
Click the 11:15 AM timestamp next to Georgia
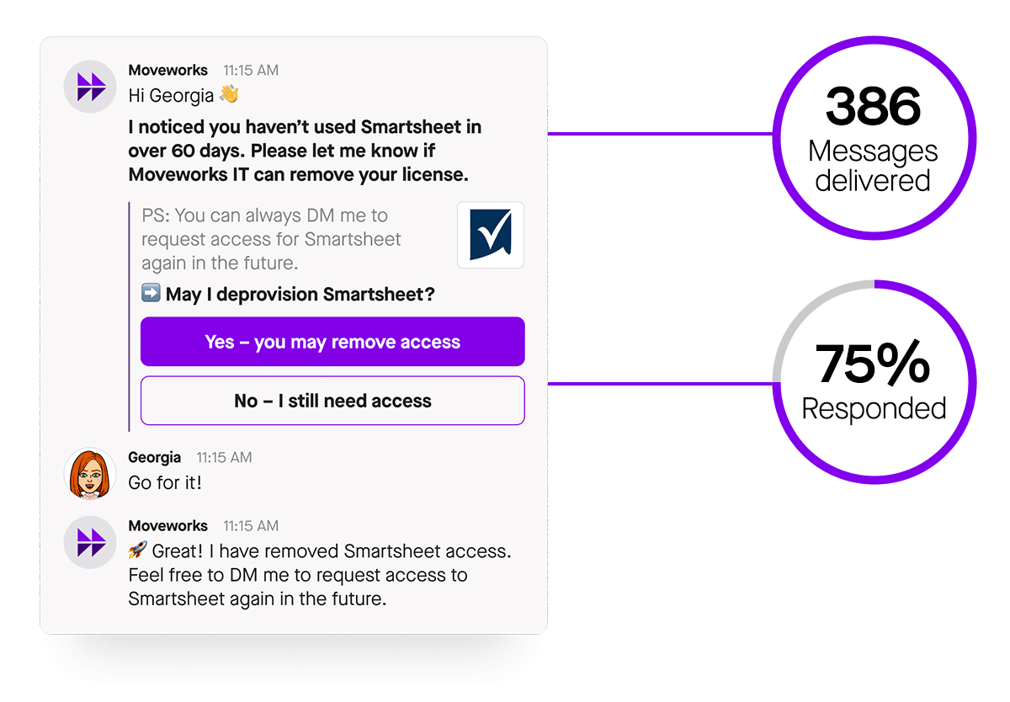(x=224, y=458)
